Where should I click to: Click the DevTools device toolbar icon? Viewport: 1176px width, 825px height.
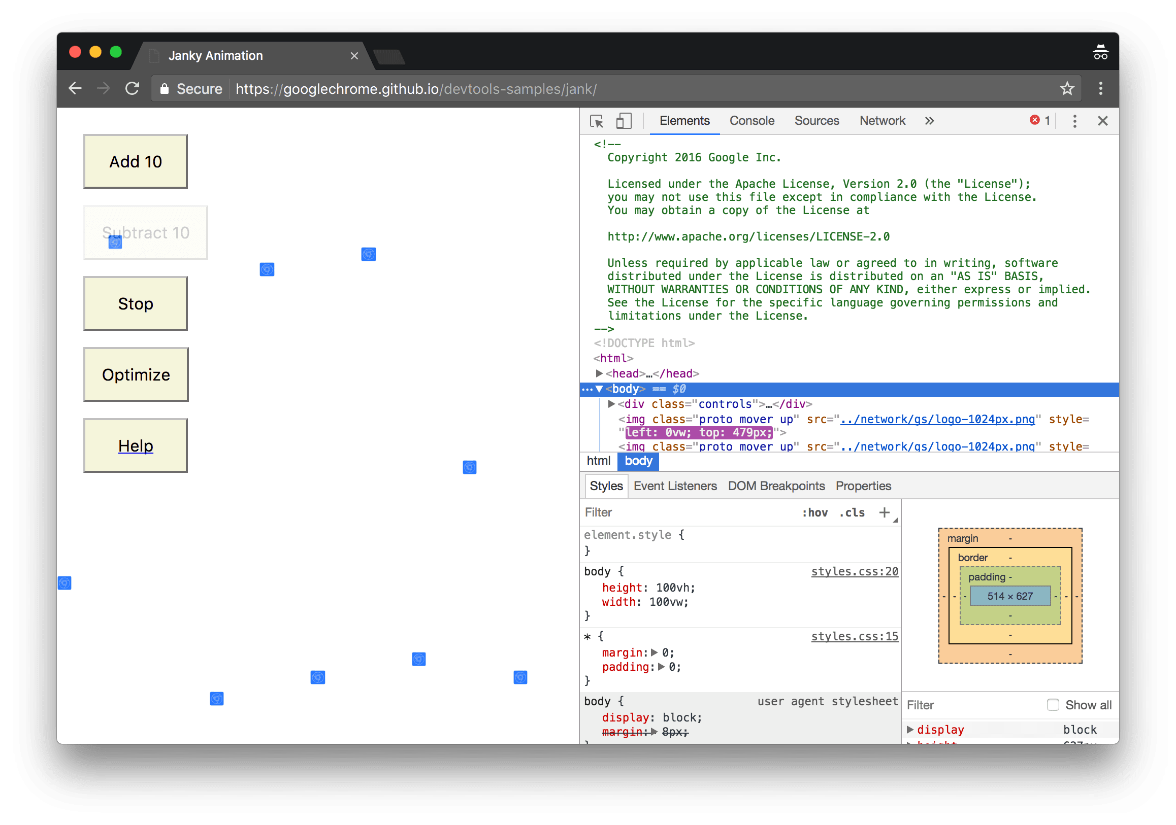click(624, 121)
